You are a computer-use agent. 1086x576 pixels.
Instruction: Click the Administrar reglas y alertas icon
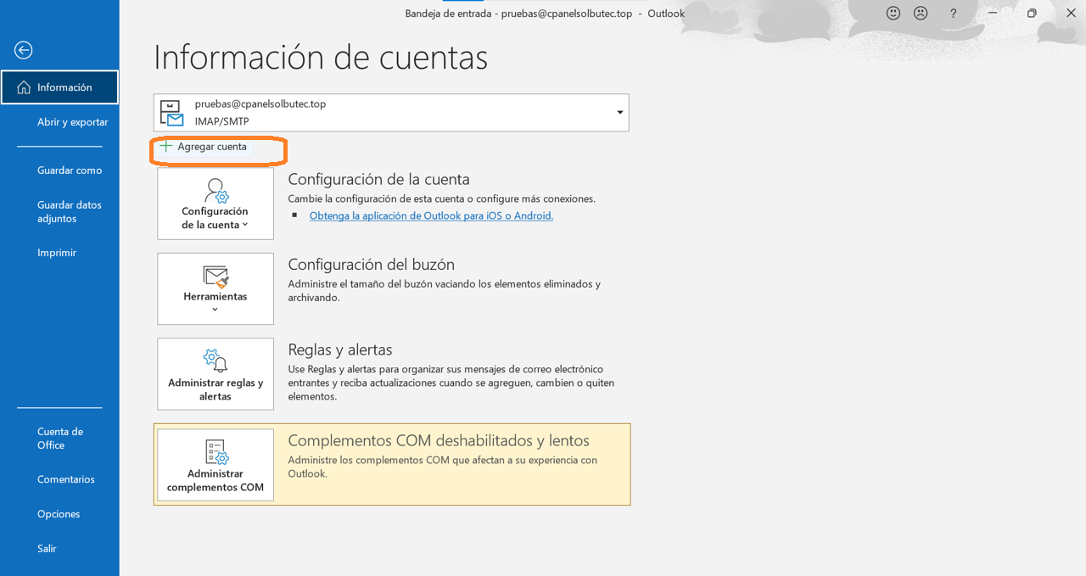216,360
